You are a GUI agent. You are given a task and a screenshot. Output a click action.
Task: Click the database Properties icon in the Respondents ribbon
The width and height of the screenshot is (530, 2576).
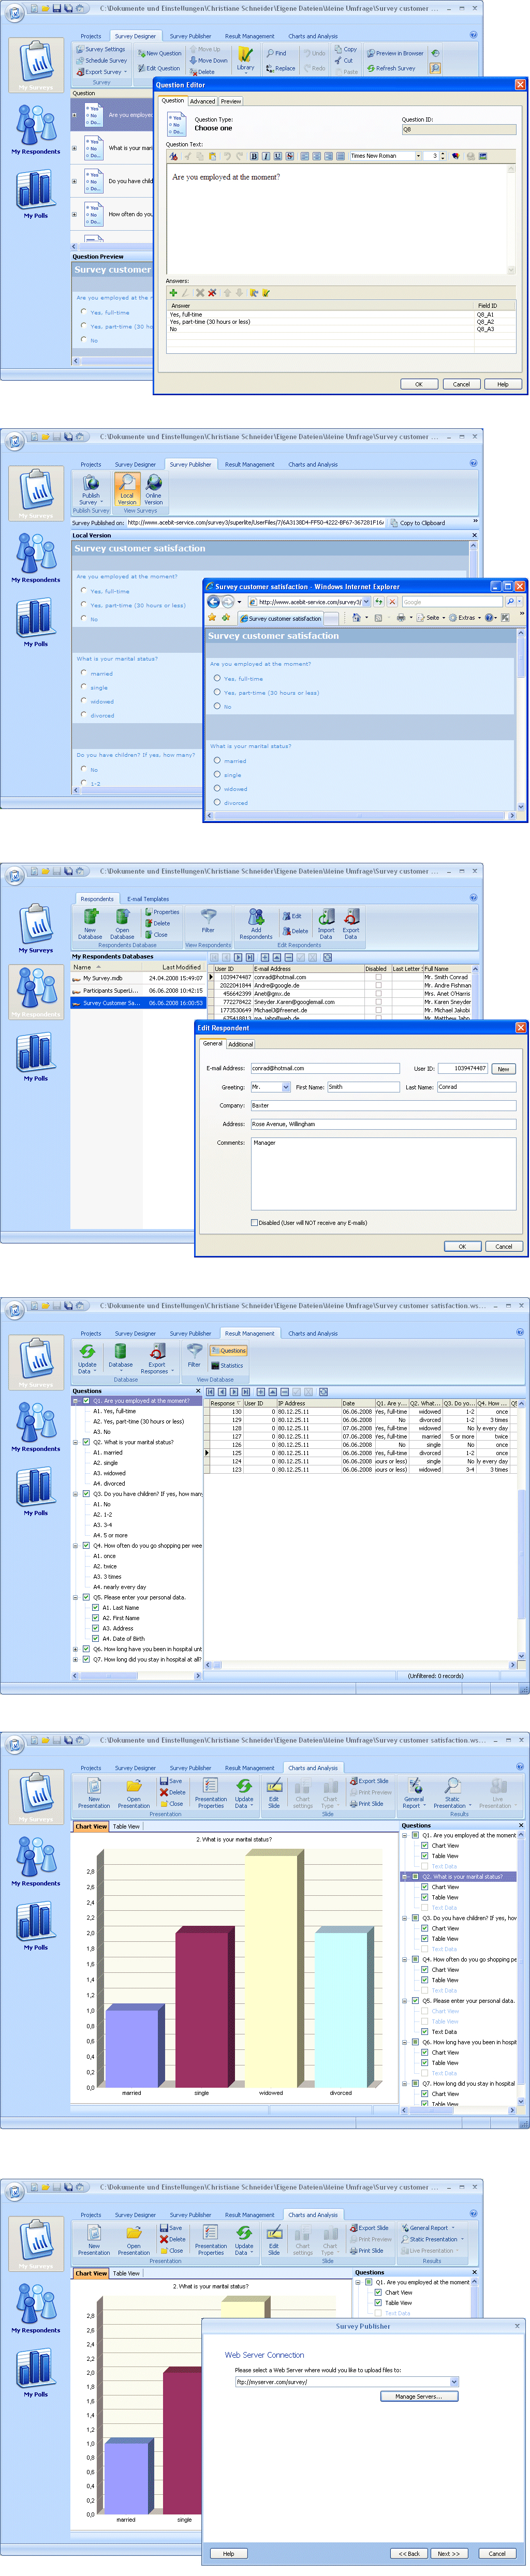(x=149, y=912)
